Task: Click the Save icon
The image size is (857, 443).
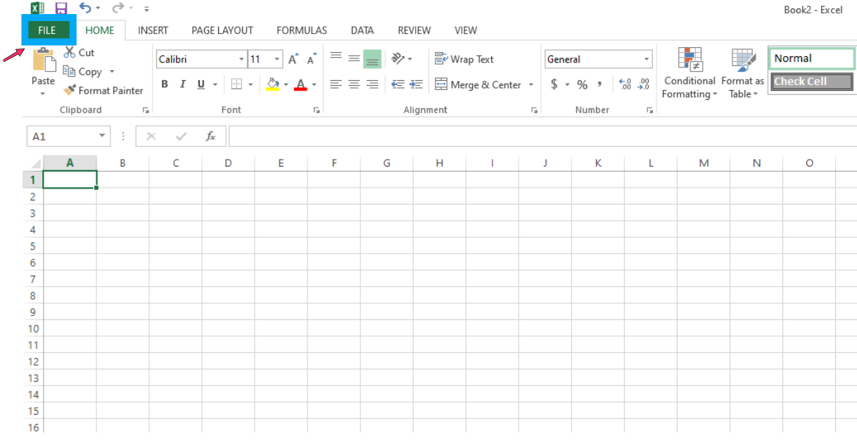Action: tap(63, 8)
